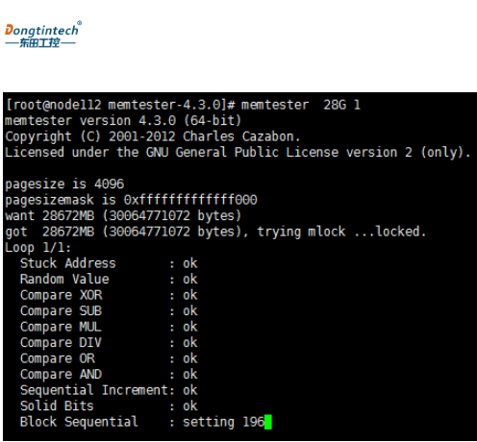Screen dimensions: 477x442
Task: Click the Compare XOR test row
Action: click(x=109, y=295)
